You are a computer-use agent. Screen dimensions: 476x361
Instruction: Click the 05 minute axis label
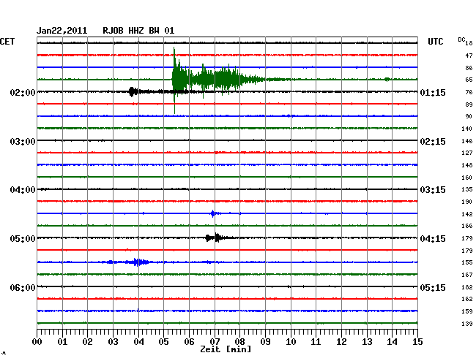pyautogui.click(x=163, y=342)
